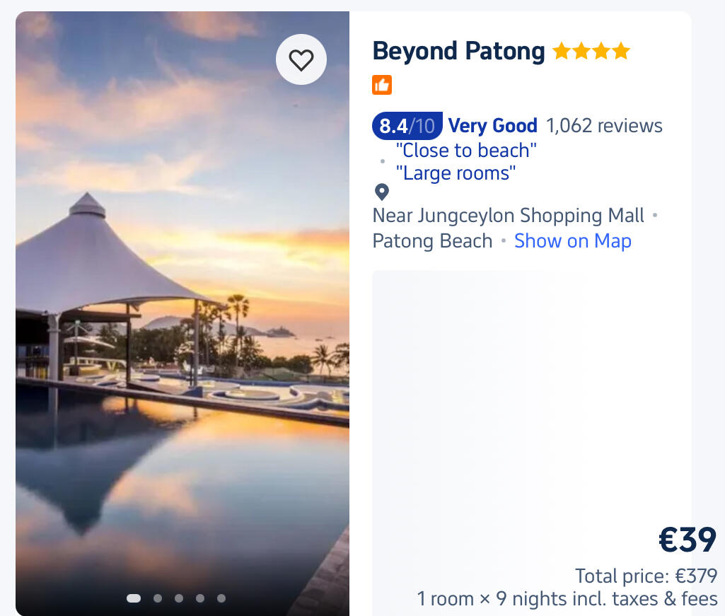Go to the third carousel photo dot
The height and width of the screenshot is (616, 725).
[x=179, y=598]
